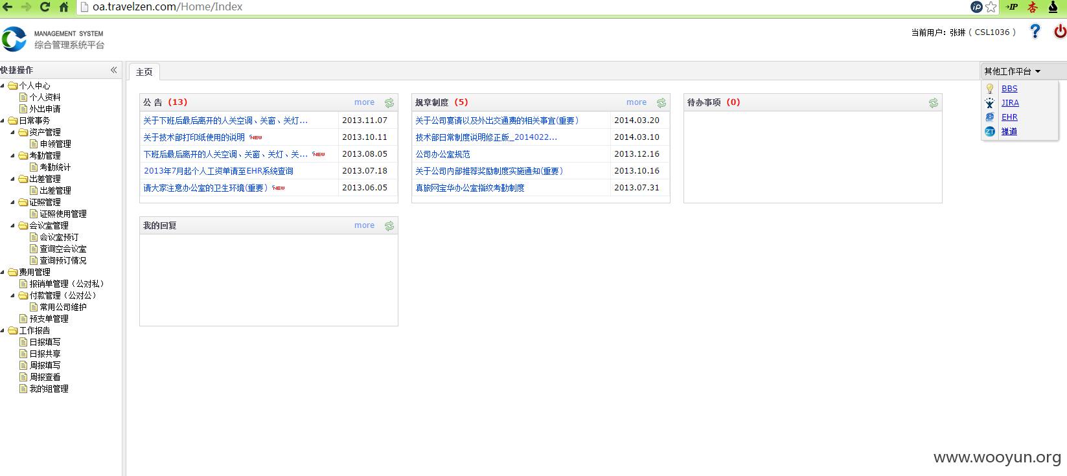Screen dimensions: 1067x476
Task: Open 预支单管理 tree item
Action: (x=49, y=319)
